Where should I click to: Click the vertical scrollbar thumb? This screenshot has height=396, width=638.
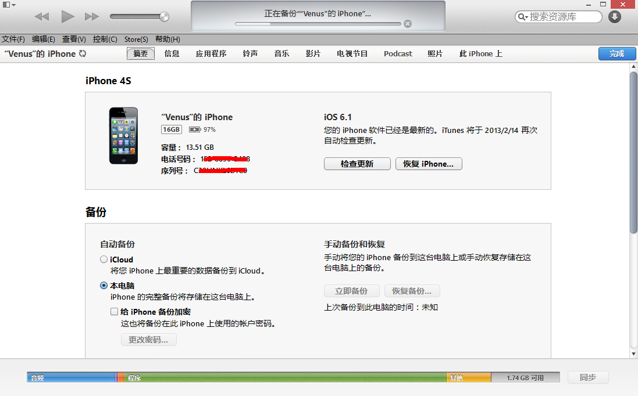[633, 152]
